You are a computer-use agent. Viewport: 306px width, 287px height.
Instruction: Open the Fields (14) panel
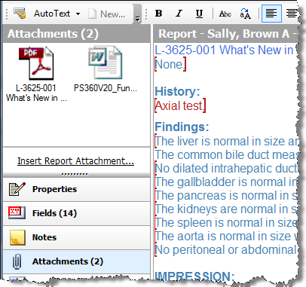point(77,213)
